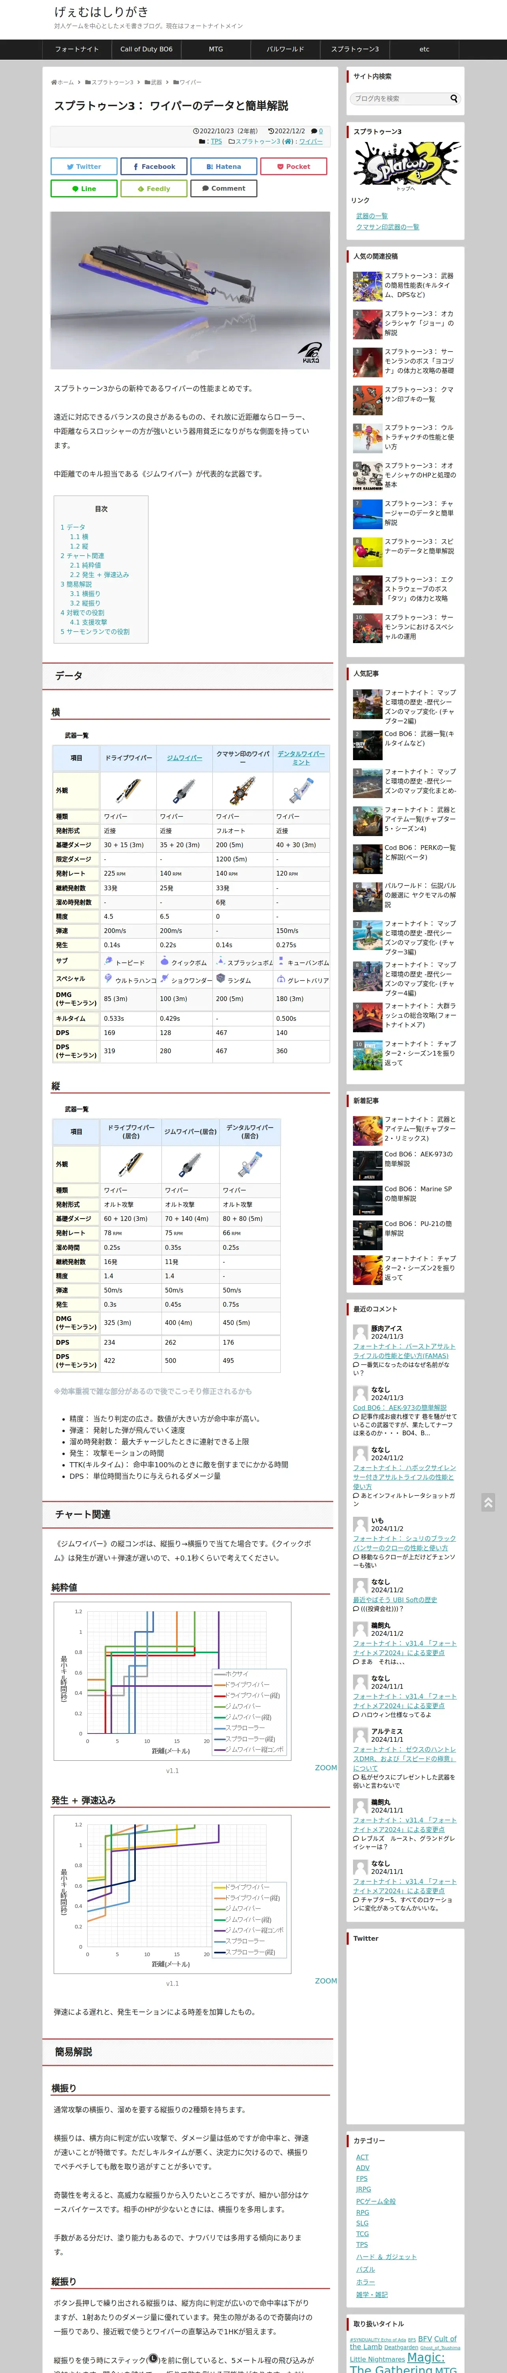Share the article via Twitter button
The image size is (507, 2373).
(84, 167)
